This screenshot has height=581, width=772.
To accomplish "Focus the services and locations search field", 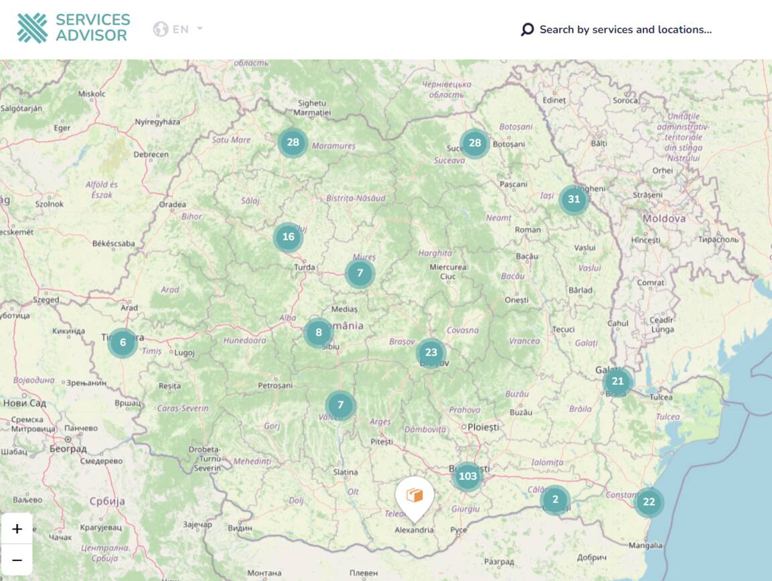I will pos(625,29).
